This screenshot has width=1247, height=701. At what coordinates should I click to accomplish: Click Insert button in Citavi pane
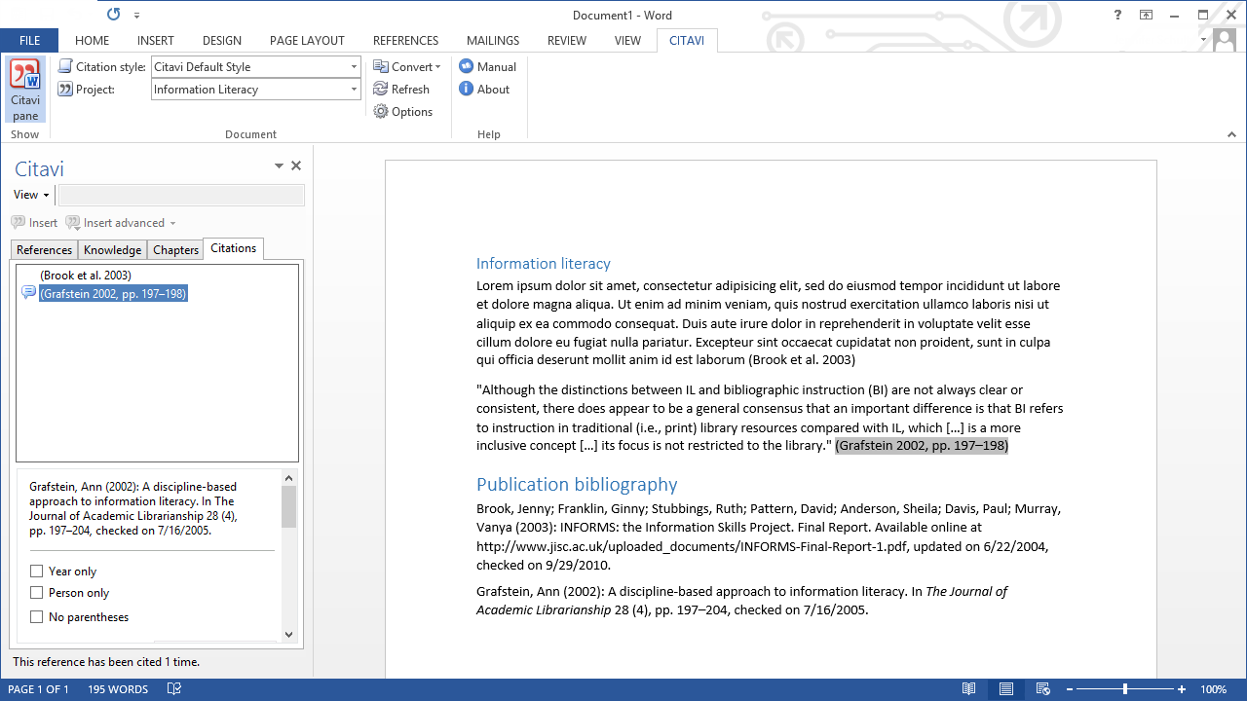35,223
